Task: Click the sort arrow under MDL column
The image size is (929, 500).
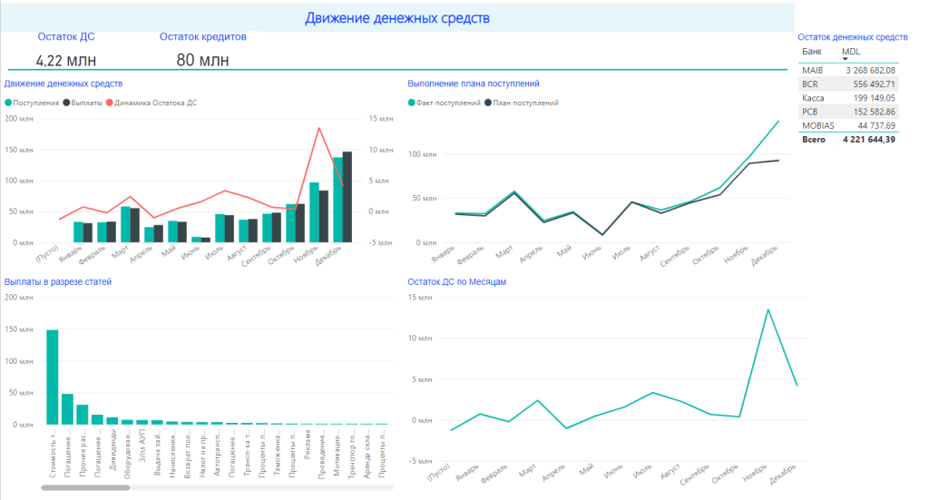Action: point(846,59)
